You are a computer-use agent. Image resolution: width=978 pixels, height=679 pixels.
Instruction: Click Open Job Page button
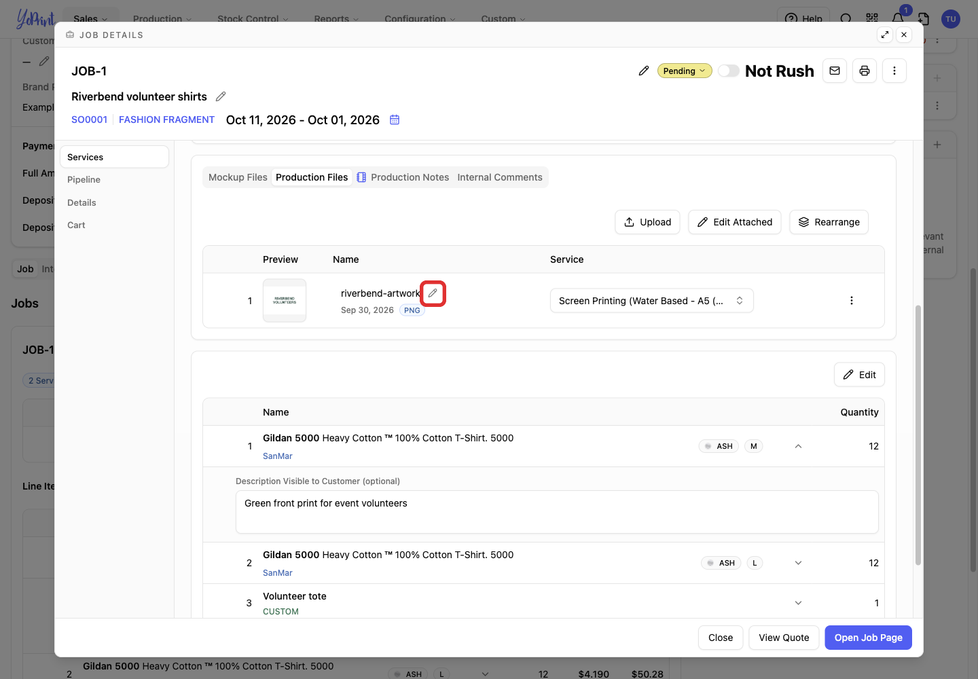pyautogui.click(x=868, y=638)
